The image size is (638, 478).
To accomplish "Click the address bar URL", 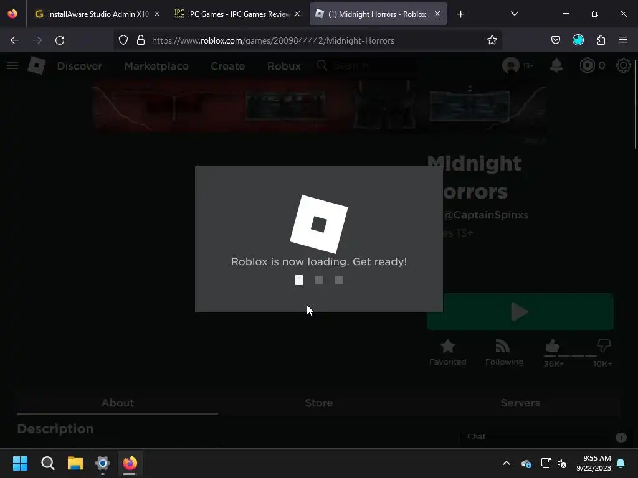I will (x=273, y=40).
